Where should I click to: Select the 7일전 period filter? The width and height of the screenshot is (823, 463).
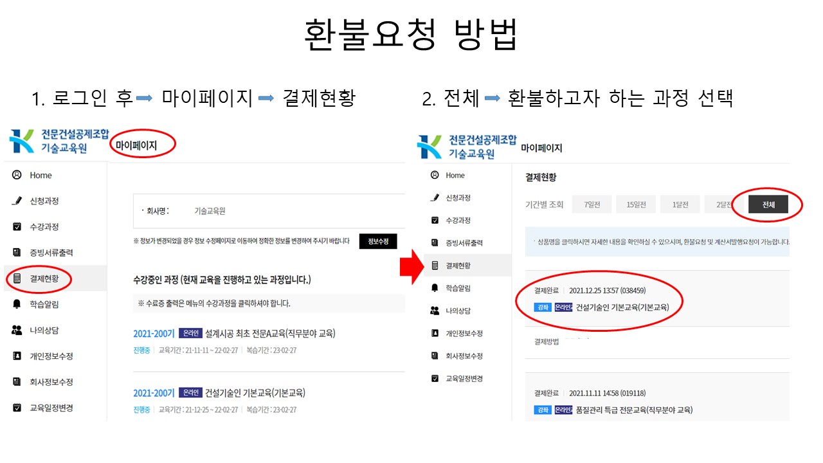pos(592,204)
